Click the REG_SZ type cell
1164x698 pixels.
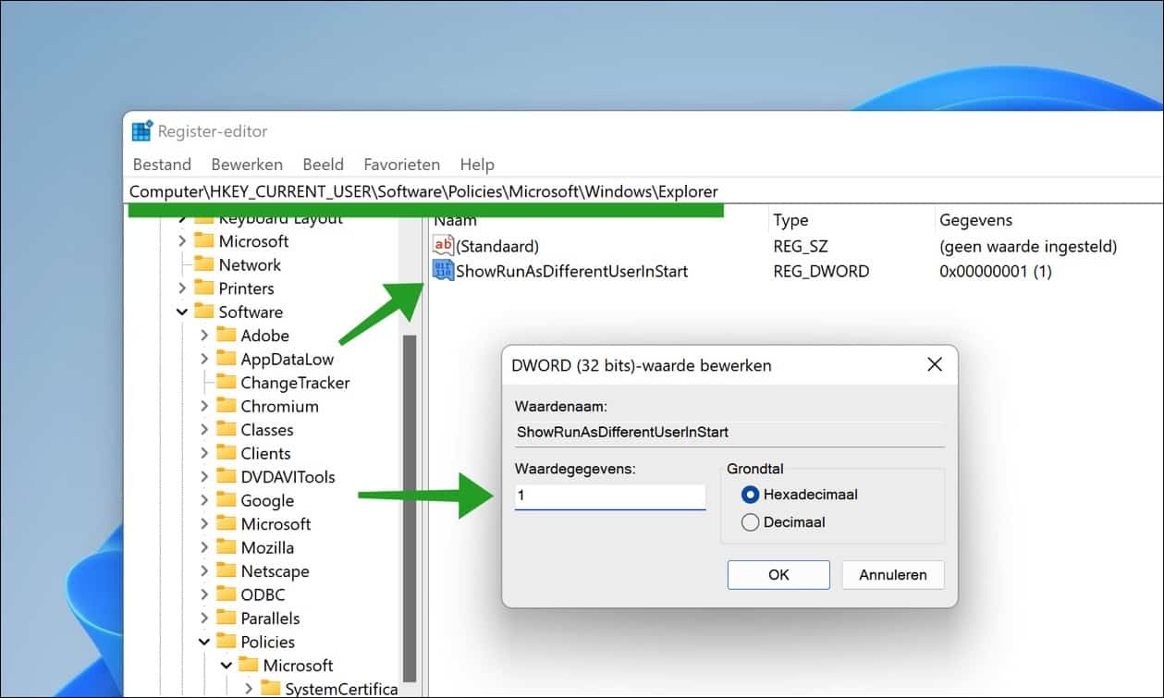(x=800, y=246)
